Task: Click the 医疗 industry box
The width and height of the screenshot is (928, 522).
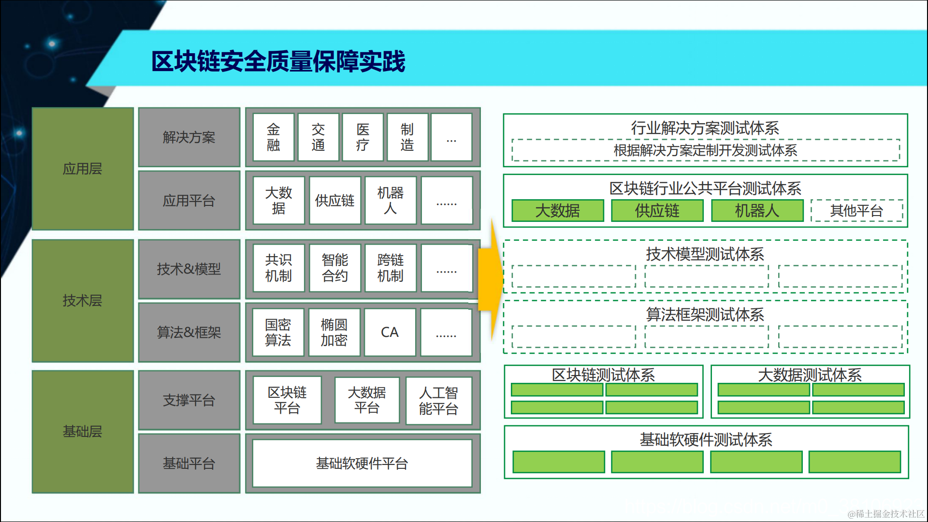Action: point(362,137)
